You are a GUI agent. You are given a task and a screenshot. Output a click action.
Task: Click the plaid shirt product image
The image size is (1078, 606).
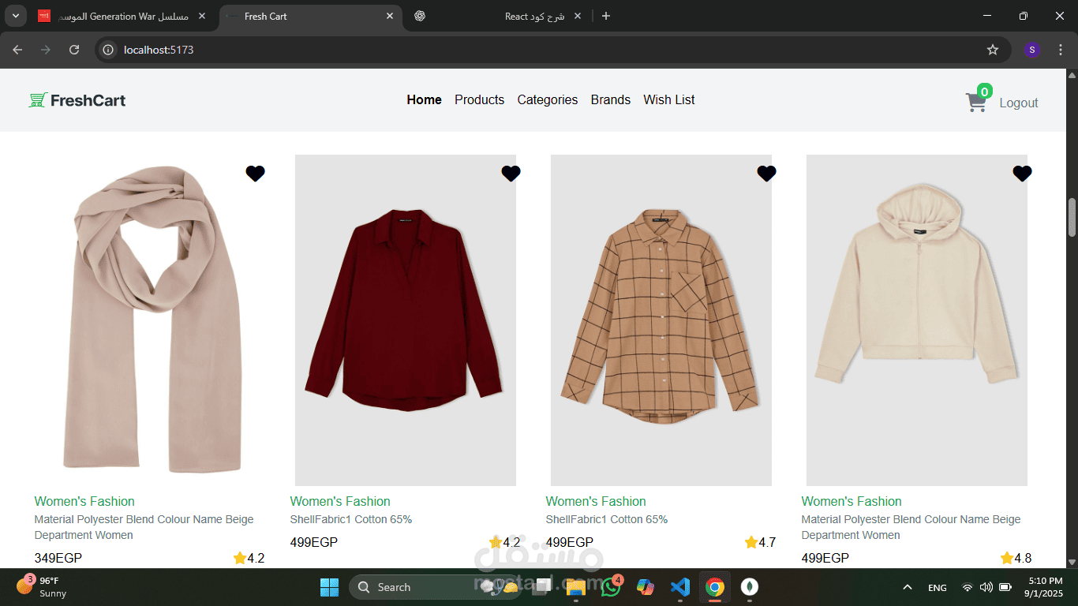click(661, 320)
